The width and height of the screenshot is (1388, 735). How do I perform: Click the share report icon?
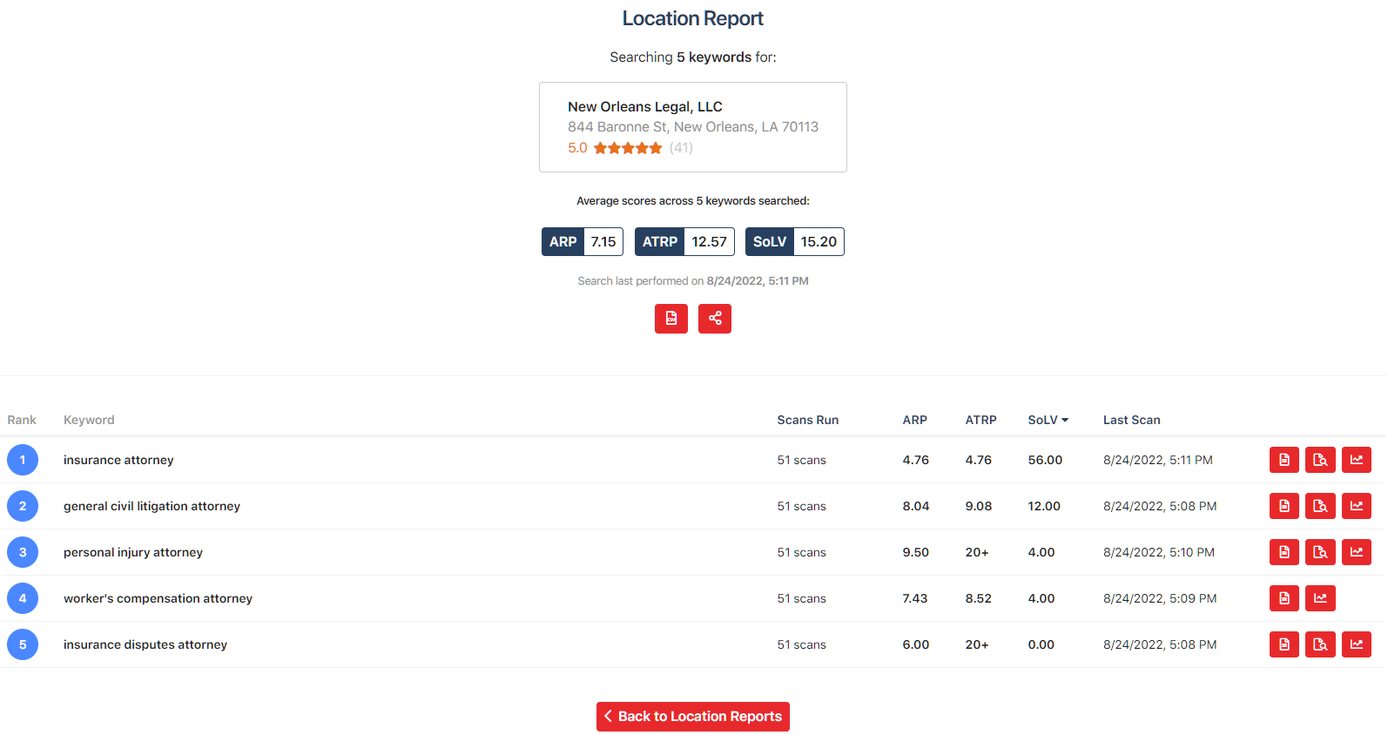pyautogui.click(x=714, y=319)
